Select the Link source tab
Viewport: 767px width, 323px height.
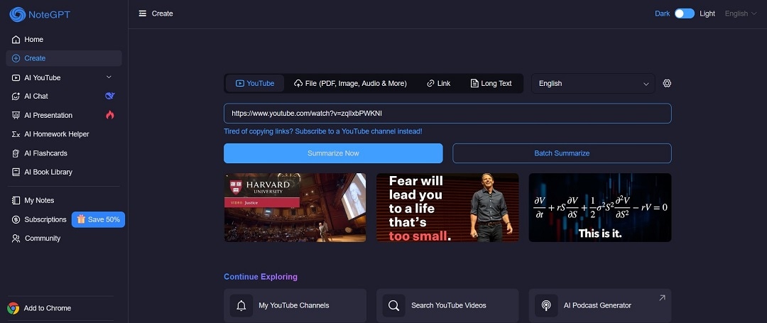coord(439,84)
